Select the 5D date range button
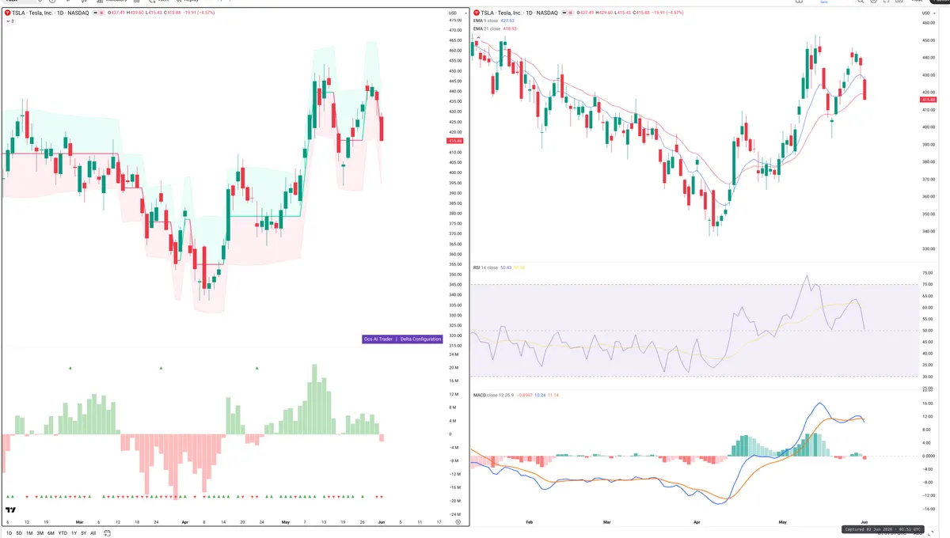The height and width of the screenshot is (538, 950). tap(19, 533)
